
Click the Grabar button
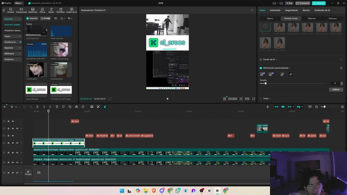45,18
